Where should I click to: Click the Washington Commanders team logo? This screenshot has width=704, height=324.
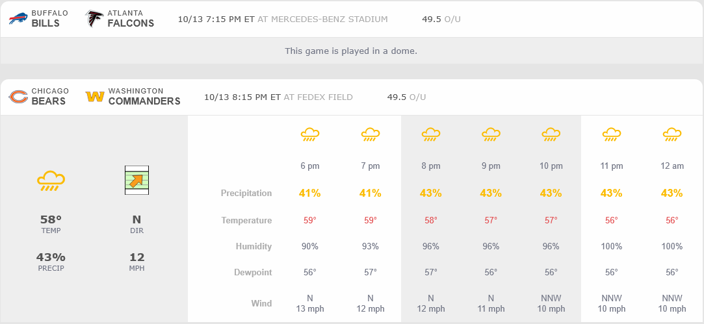coord(95,97)
